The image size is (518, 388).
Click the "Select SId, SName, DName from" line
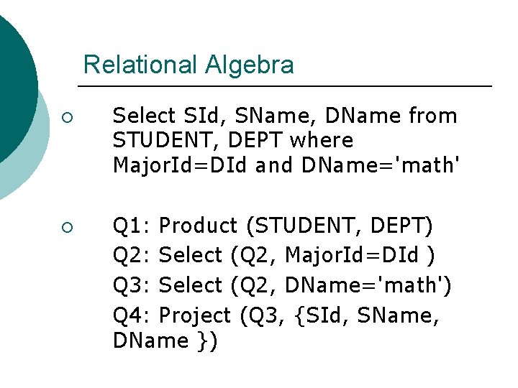point(285,116)
